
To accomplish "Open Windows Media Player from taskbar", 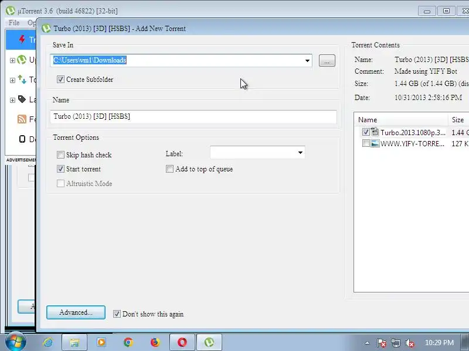I will click(x=101, y=342).
